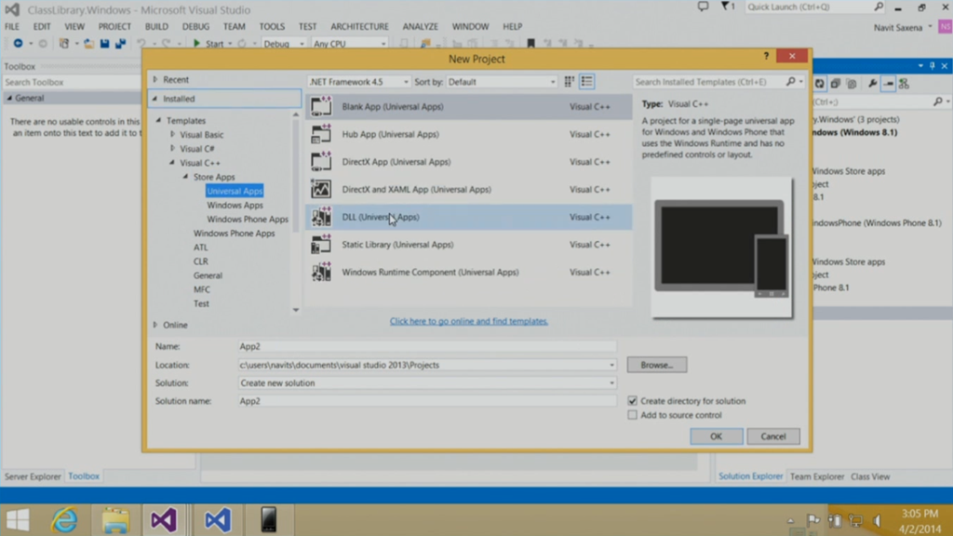Image resolution: width=953 pixels, height=536 pixels.
Task: Click the Browse... button
Action: pos(657,365)
